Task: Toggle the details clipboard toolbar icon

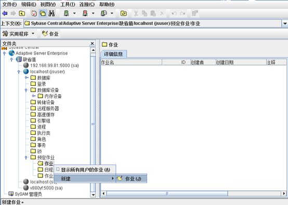Action: click(x=34, y=14)
